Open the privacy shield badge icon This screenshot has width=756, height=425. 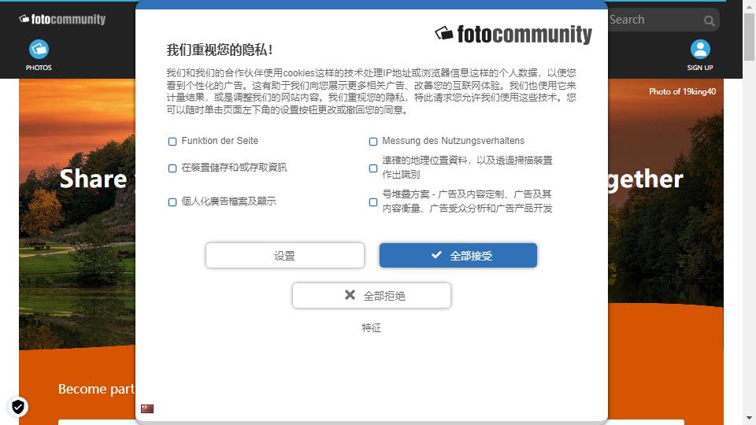pos(18,407)
